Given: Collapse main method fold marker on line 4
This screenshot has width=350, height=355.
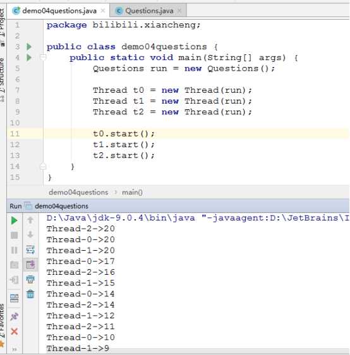Looking at the screenshot, I should tap(43, 57).
